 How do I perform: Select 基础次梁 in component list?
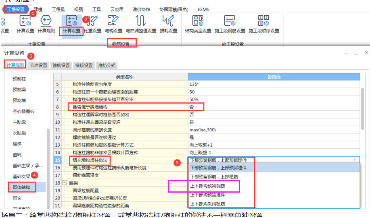coord(21,176)
